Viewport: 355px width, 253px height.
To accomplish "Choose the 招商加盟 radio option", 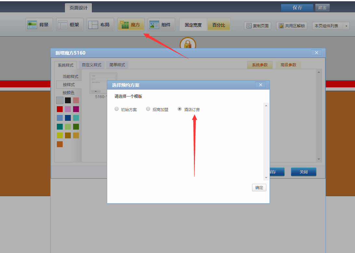I will [148, 109].
